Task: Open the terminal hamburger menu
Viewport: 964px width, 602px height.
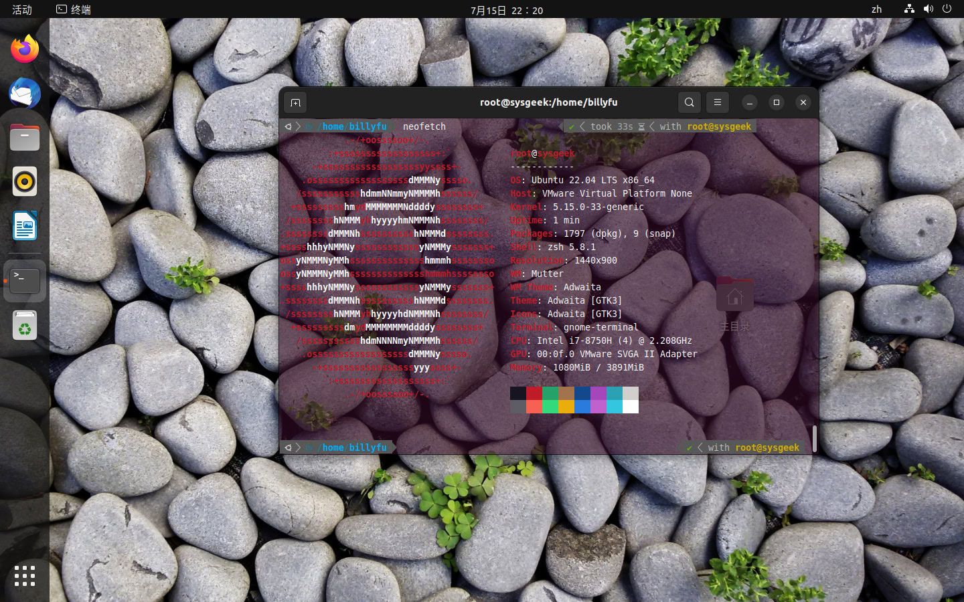Action: 718,102
